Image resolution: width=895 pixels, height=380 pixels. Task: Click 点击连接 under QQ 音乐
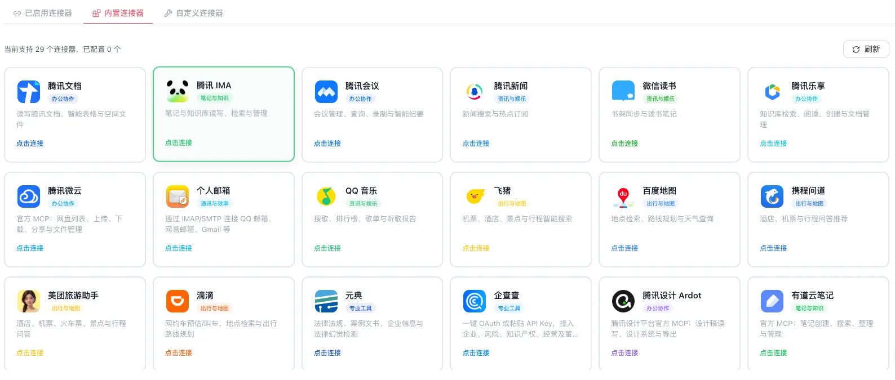coord(327,248)
